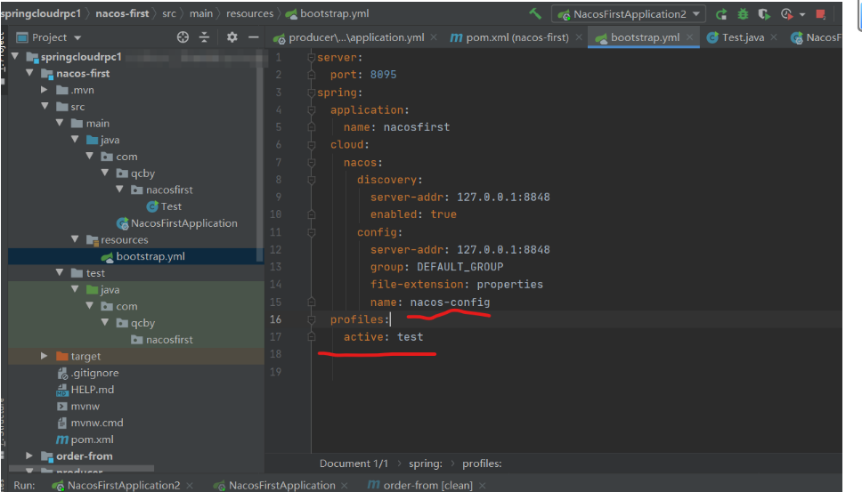Click on port value 8095

pyautogui.click(x=383, y=75)
